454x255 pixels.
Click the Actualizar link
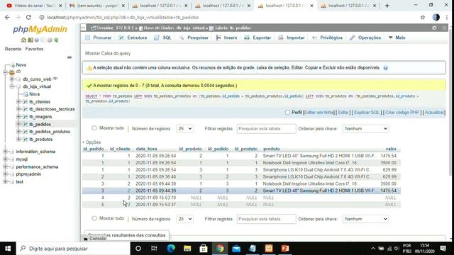pos(435,113)
